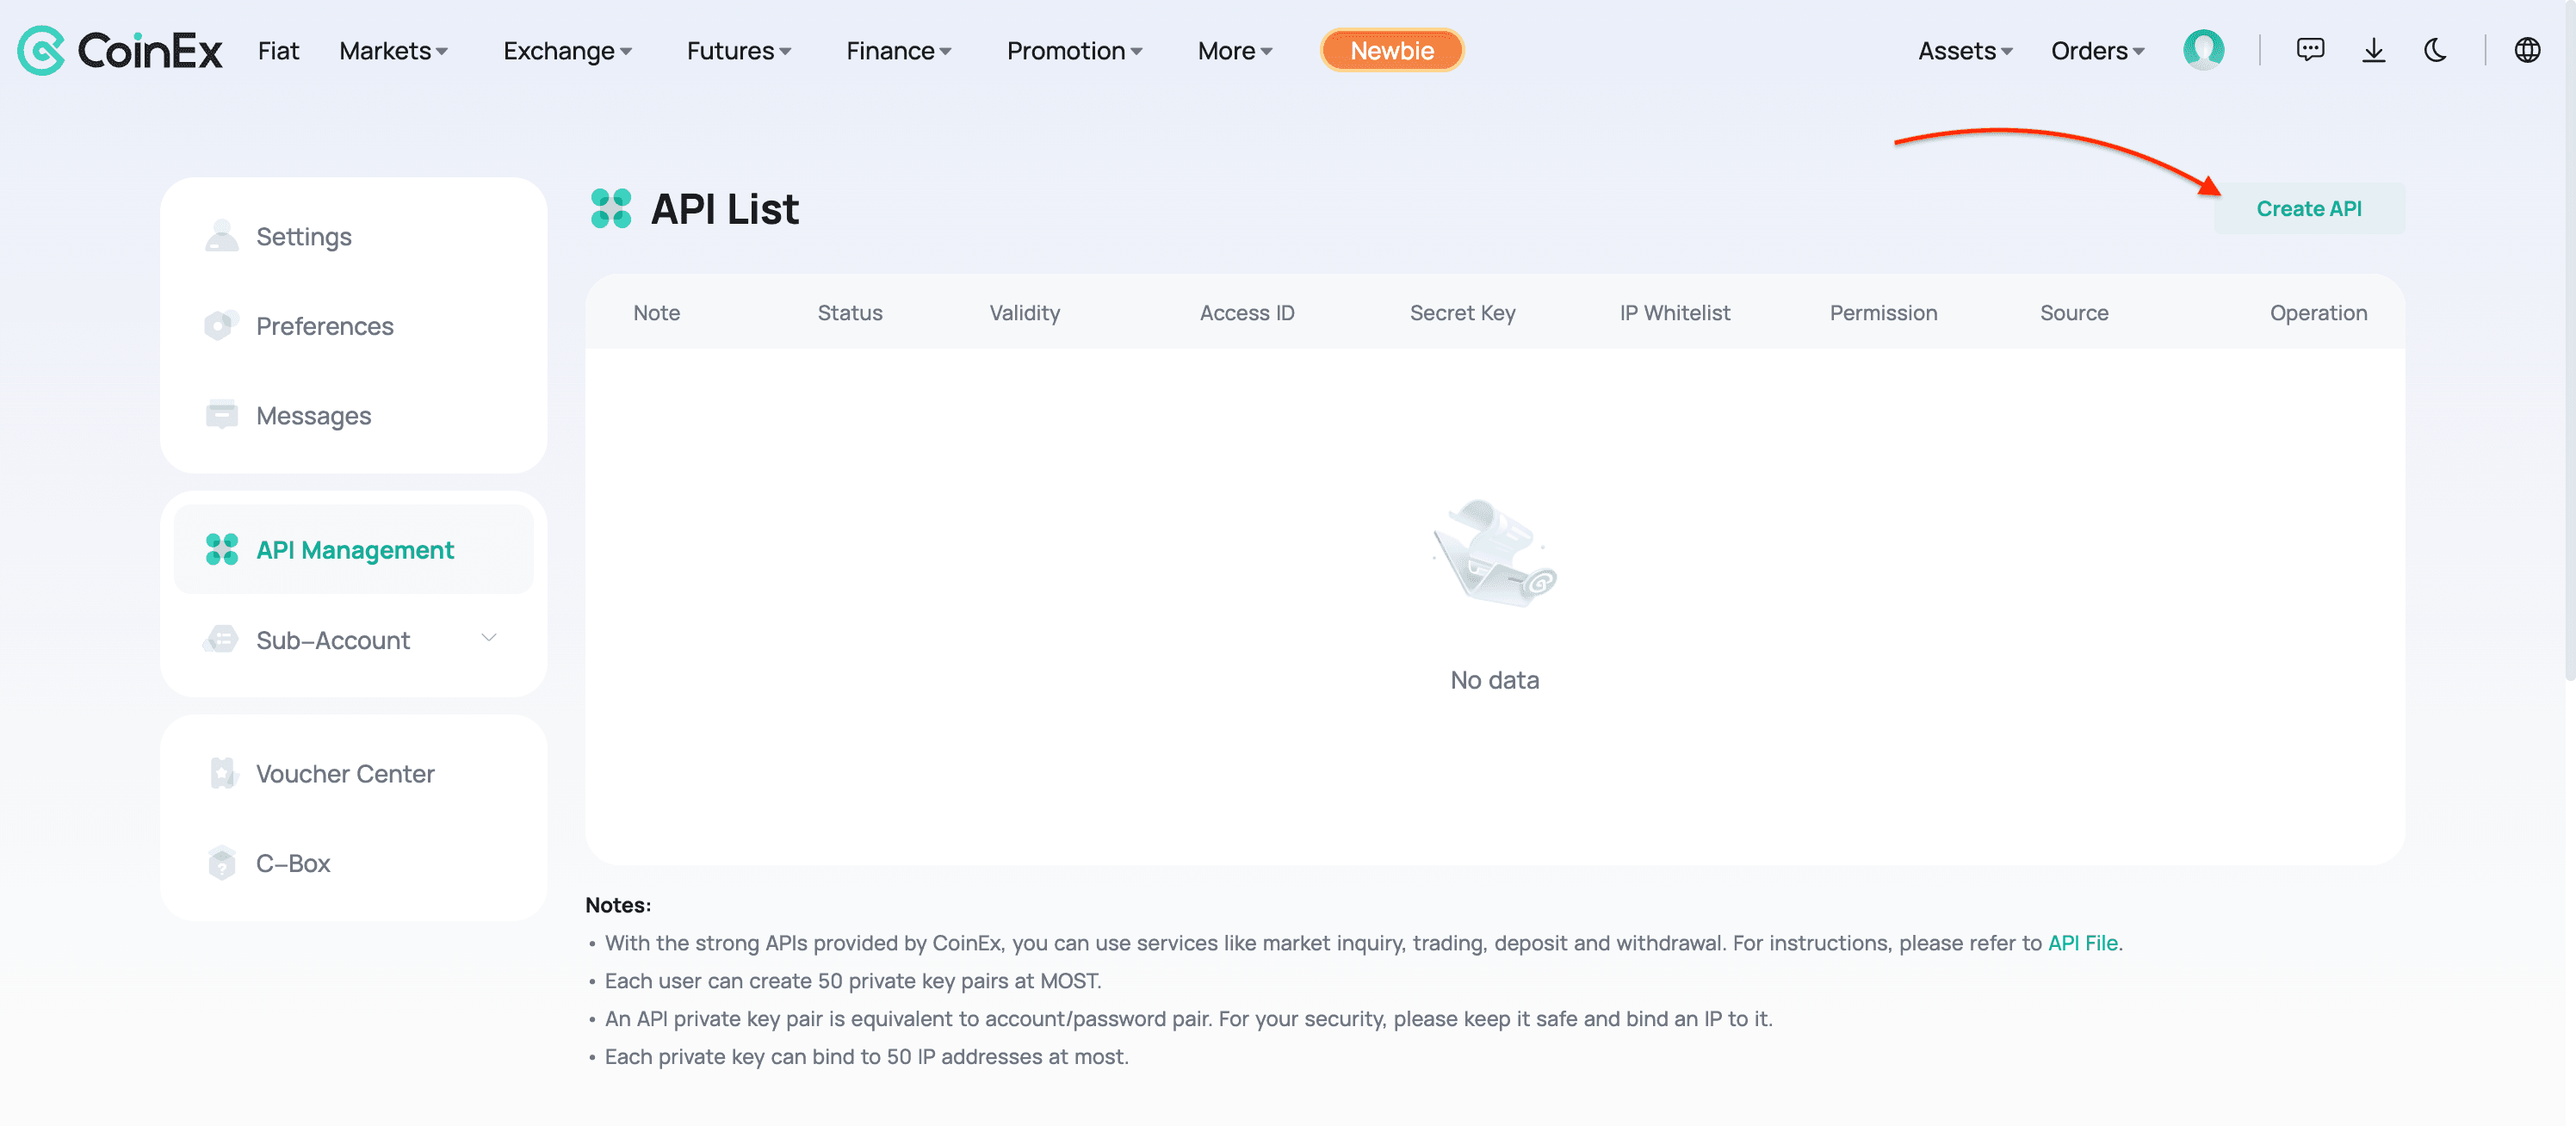The image size is (2576, 1126).
Task: Toggle dark mode moon icon
Action: point(2438,47)
